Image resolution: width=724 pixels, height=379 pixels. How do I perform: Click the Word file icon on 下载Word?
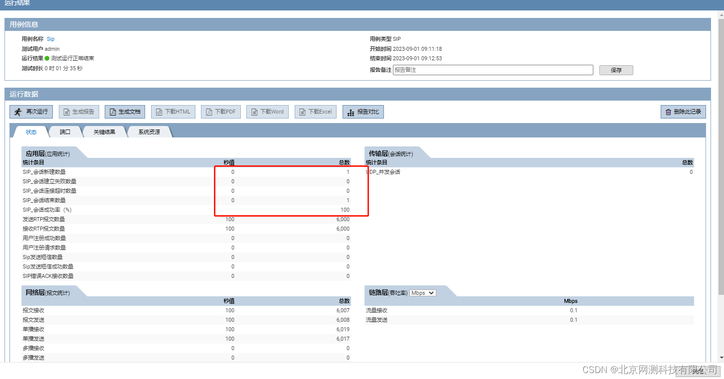point(254,112)
